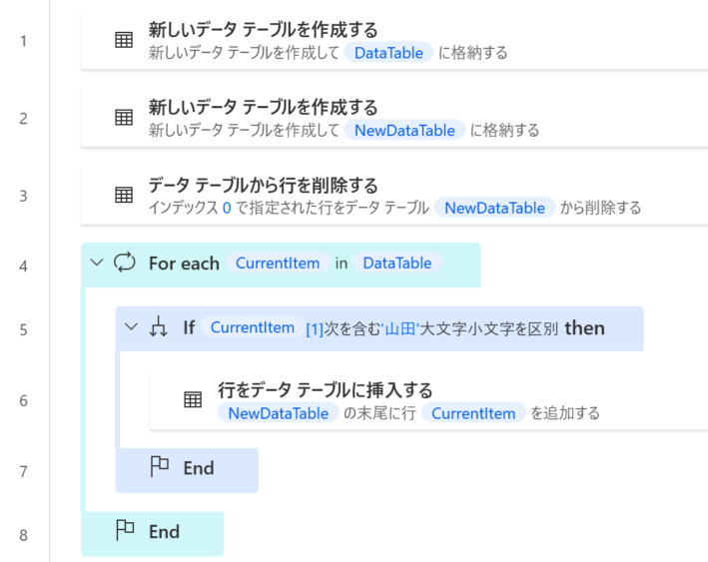Select line number 3 in the gutter
This screenshot has height=562, width=708.
[x=24, y=196]
